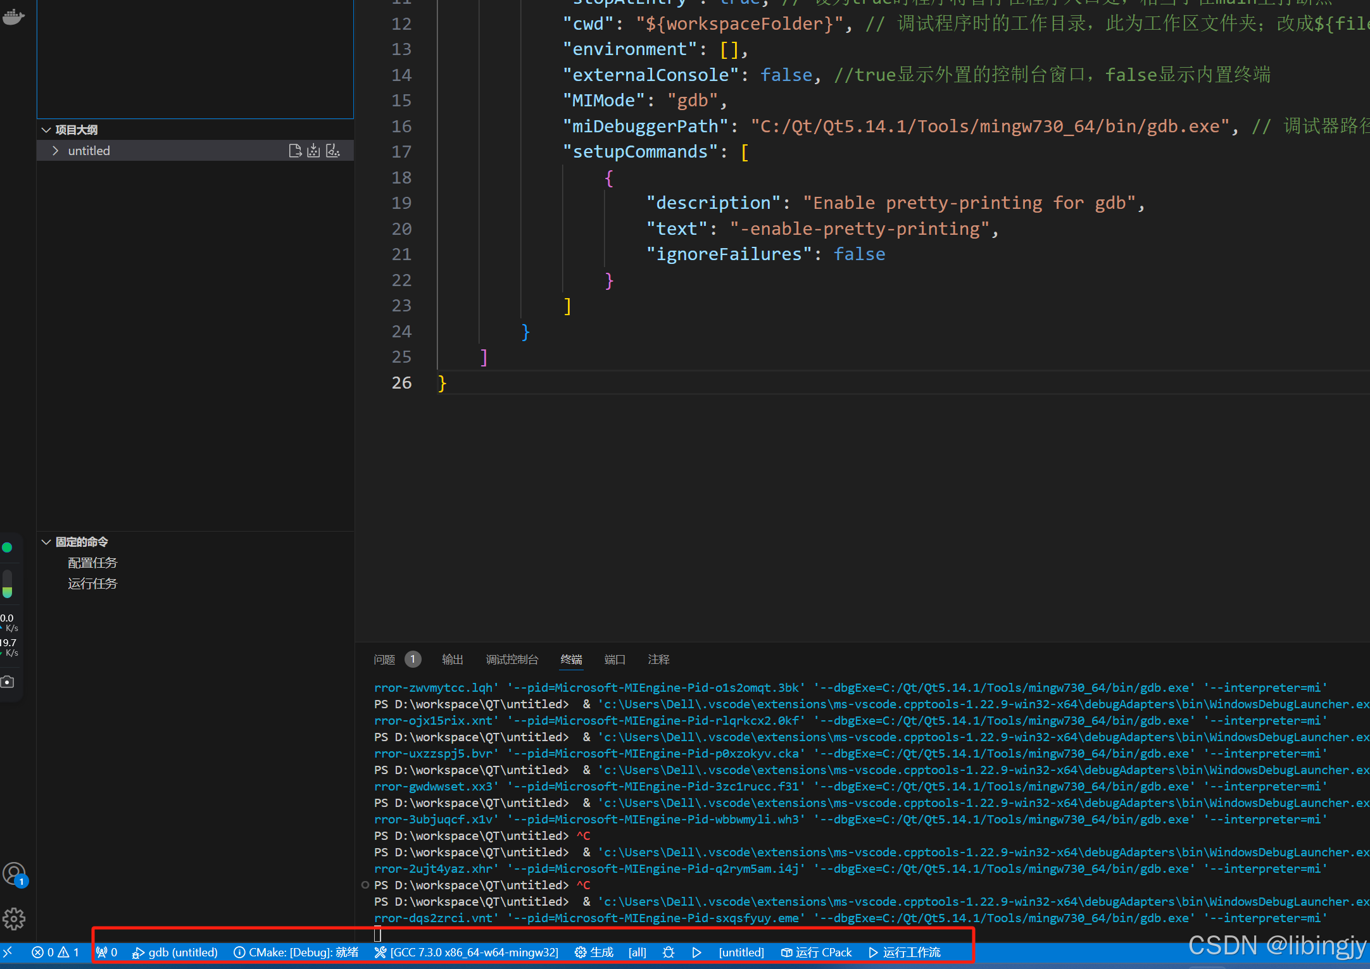Click the 运行任务 pinned command
The width and height of the screenshot is (1370, 969).
tap(92, 584)
